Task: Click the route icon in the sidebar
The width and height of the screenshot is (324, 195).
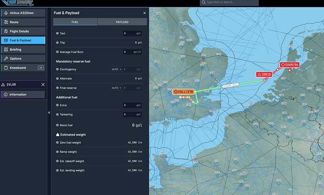Action: [6, 22]
